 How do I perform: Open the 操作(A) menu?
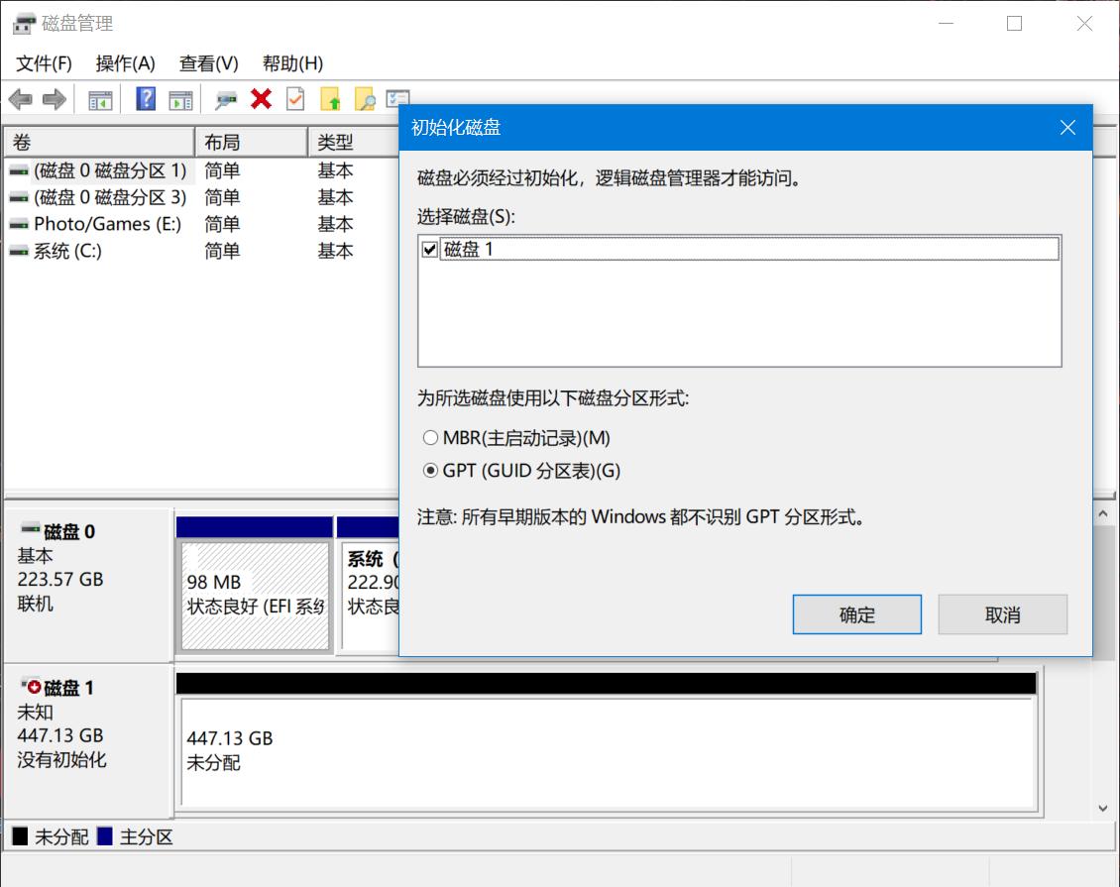pyautogui.click(x=125, y=62)
